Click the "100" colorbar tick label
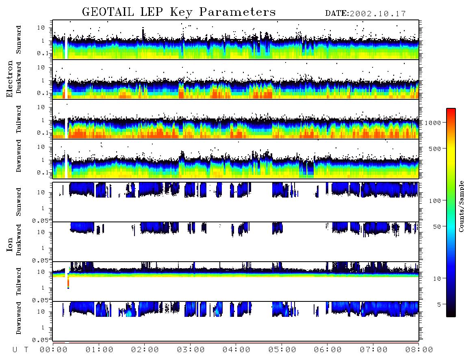464x357 pixels. coord(435,201)
